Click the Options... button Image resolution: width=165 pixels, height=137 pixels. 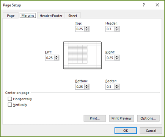tap(148, 118)
